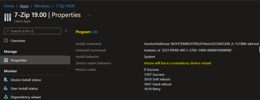Viewport: 260px width, 100px height.
Task: Click the Overview info icon
Action: click(6, 41)
